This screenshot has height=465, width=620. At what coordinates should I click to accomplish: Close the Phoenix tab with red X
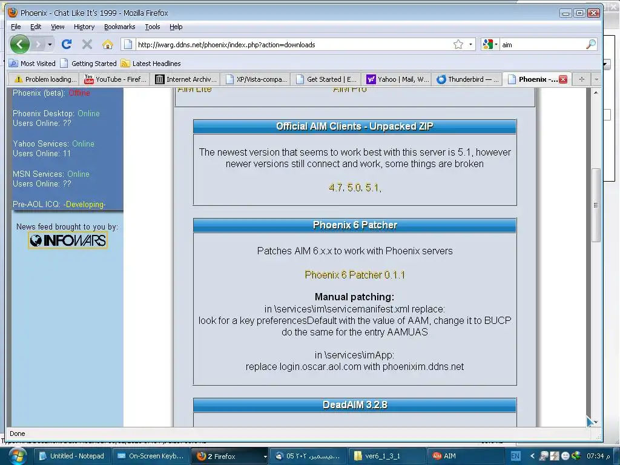click(563, 79)
